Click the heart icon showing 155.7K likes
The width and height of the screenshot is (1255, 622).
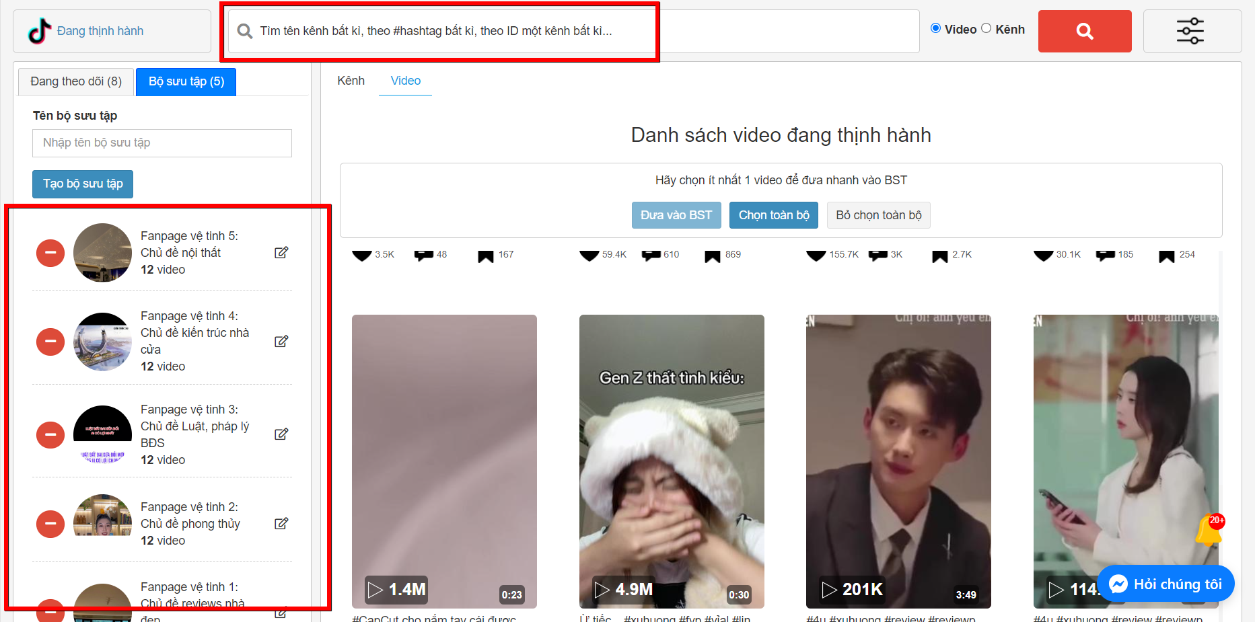pyautogui.click(x=816, y=256)
